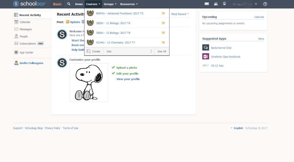Viewport: 294px width, 162px height.
Task: Open the help question mark icon
Action: click(x=265, y=4)
